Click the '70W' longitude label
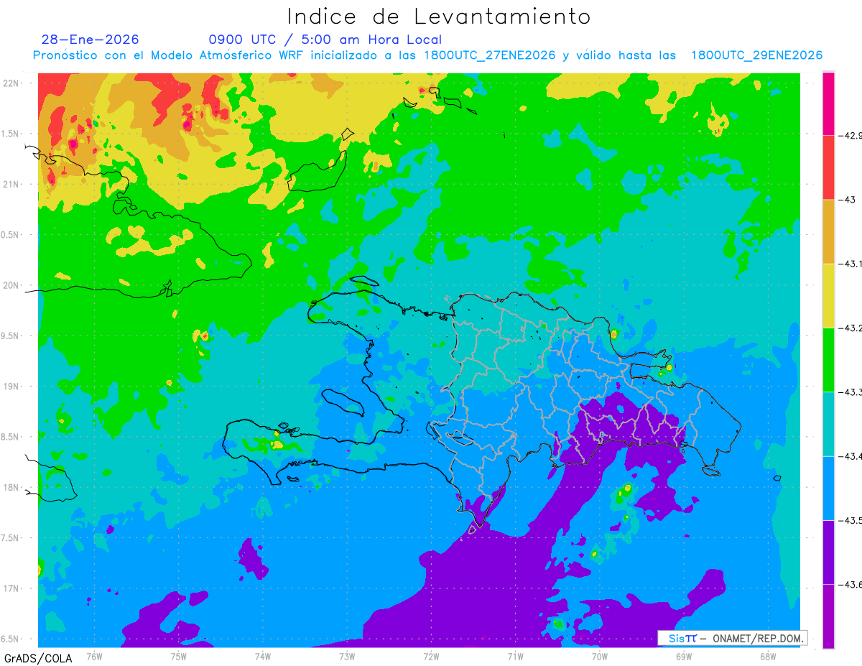The image size is (862, 666). tap(599, 656)
